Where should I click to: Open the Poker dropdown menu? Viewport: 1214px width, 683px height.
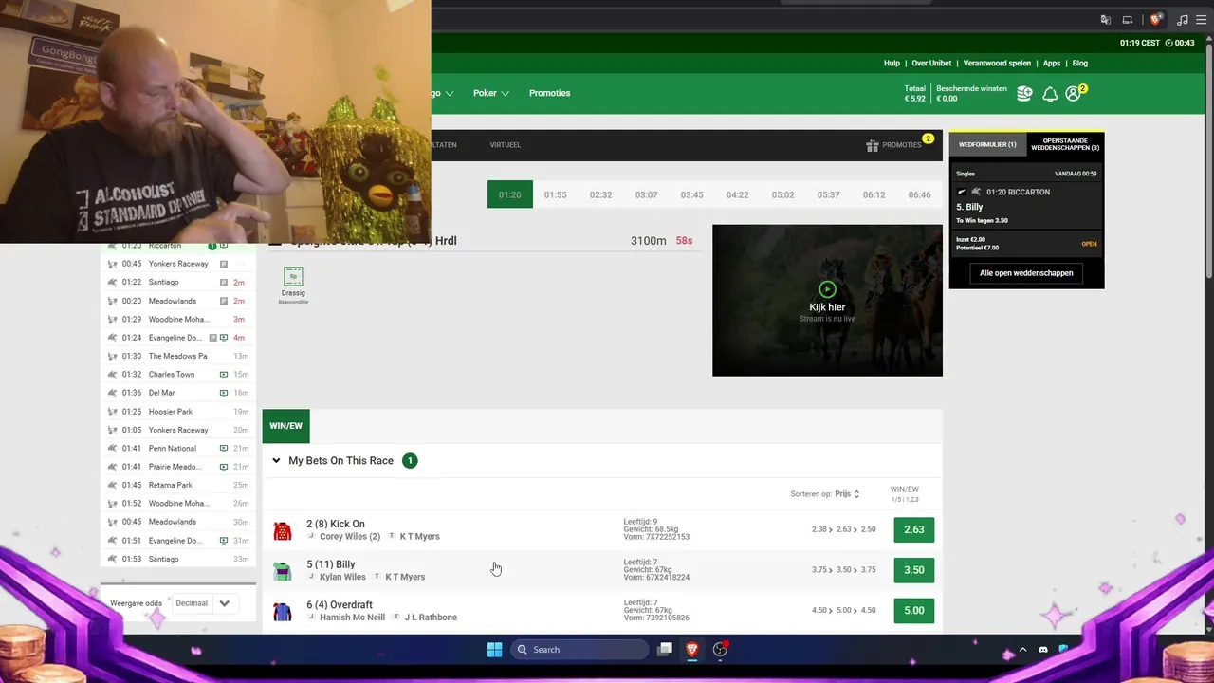coord(491,93)
